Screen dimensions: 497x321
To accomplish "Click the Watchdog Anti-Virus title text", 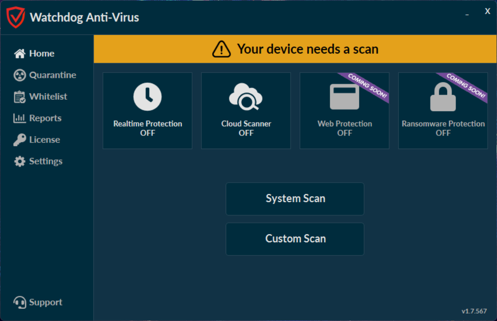I will (84, 17).
